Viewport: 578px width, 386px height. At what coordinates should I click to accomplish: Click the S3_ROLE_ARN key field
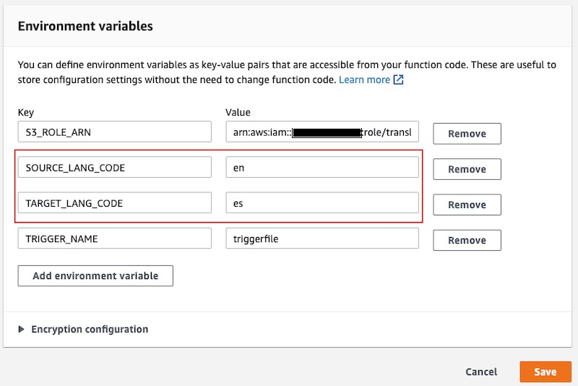pos(115,132)
